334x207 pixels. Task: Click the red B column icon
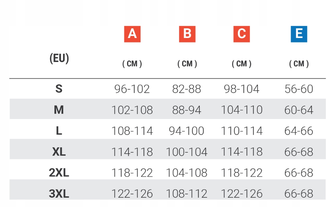pos(187,34)
